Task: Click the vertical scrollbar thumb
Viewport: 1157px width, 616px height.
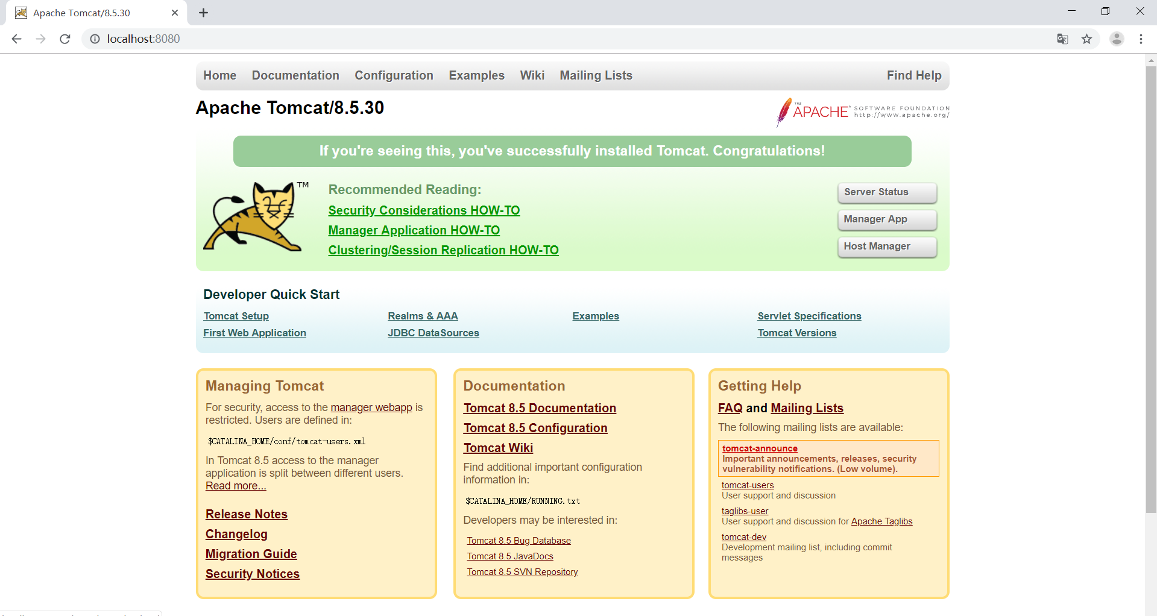Action: (x=1150, y=289)
